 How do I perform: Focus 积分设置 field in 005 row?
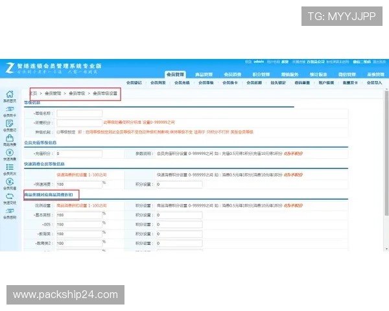coord(180,224)
